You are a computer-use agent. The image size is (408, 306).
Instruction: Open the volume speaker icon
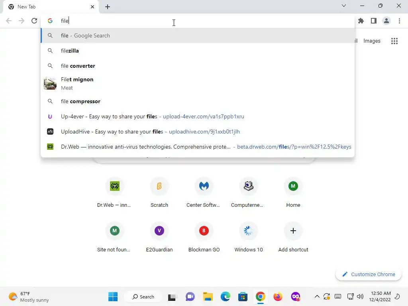tap(360, 296)
